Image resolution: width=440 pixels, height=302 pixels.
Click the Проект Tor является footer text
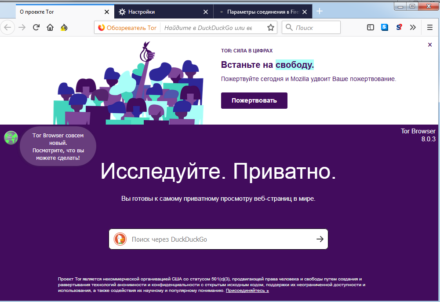[x=211, y=284]
